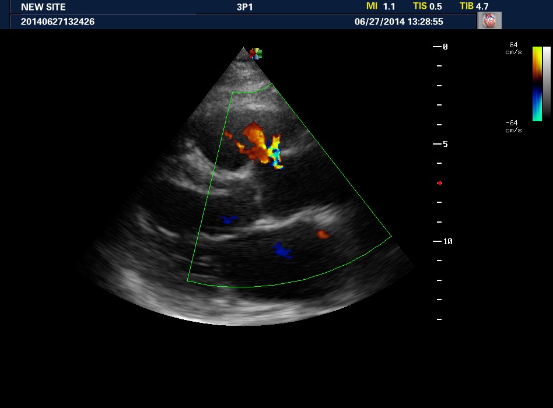Viewport: 553px width, 408px height.
Task: Click the multicolored probe orientation marker
Action: (x=256, y=54)
